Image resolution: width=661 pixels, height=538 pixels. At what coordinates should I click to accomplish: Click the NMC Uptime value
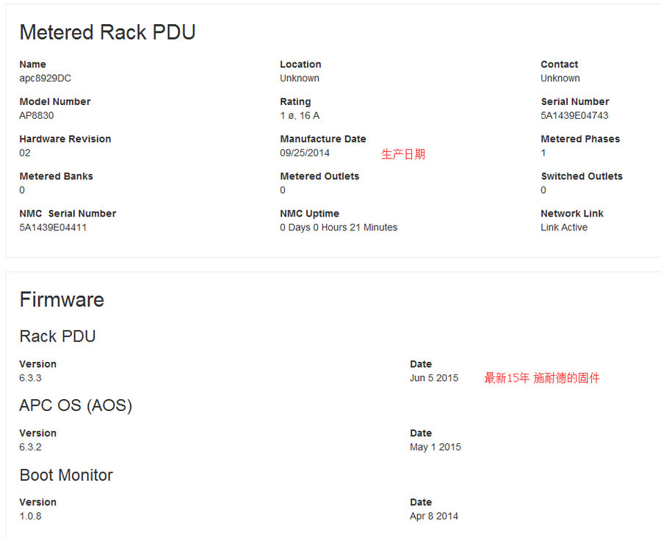pyautogui.click(x=339, y=228)
